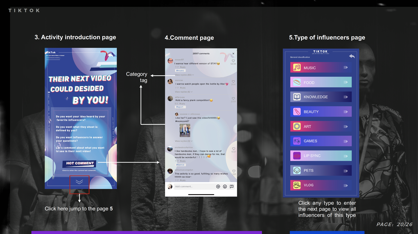The image size is (418, 234).
Task: Select the BEAUTY category label
Action: pos(311,112)
